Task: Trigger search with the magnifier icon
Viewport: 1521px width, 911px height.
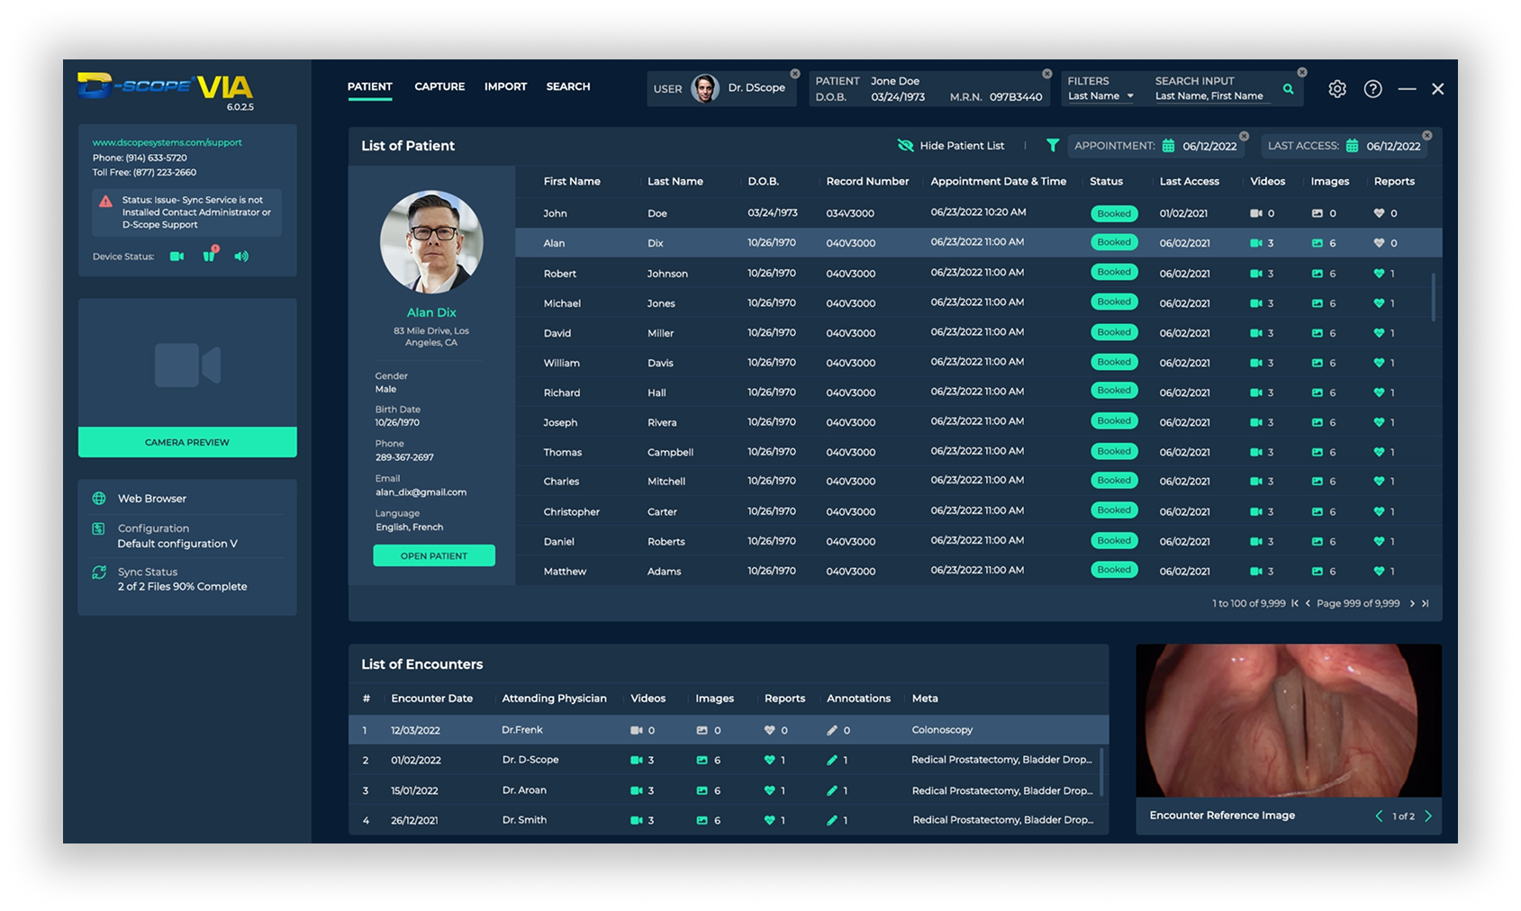Action: click(1288, 88)
